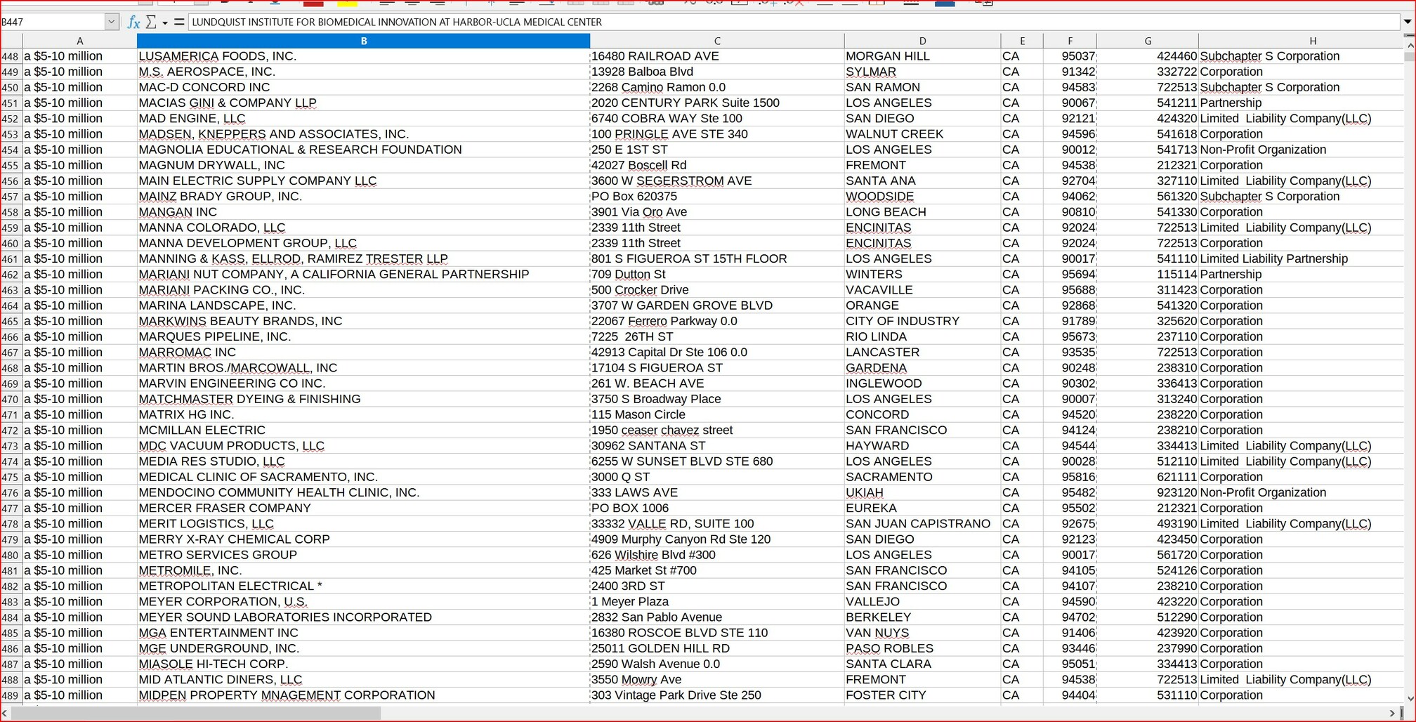This screenshot has height=722, width=1416.
Task: Click the Formula equals sign icon
Action: 179,22
